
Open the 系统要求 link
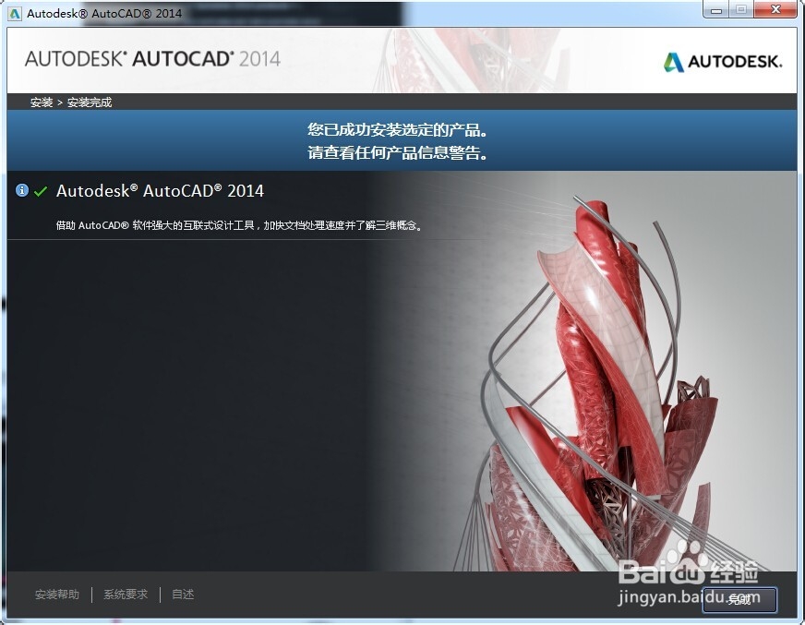click(126, 595)
